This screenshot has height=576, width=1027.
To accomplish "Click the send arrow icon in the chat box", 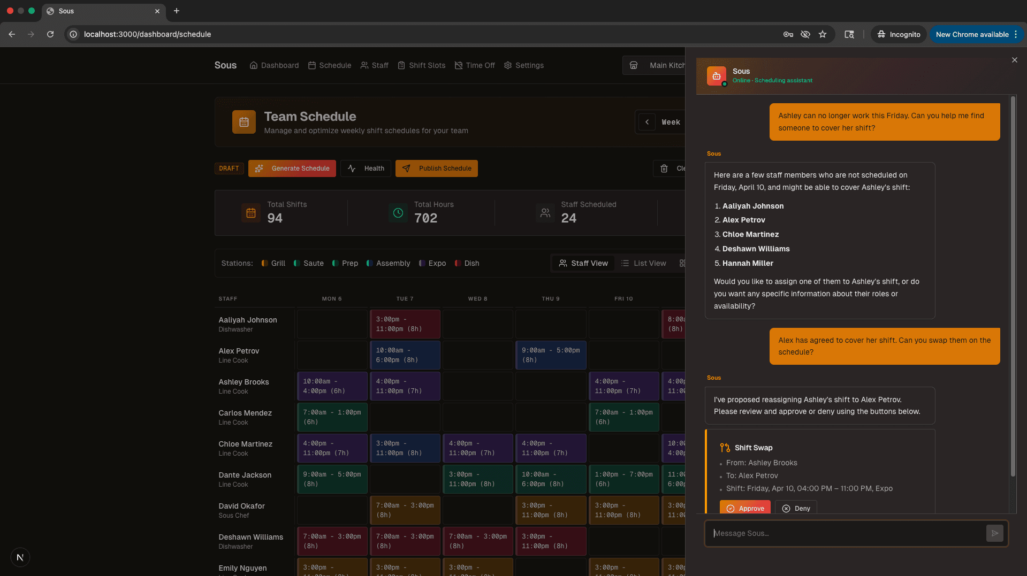I will click(994, 533).
